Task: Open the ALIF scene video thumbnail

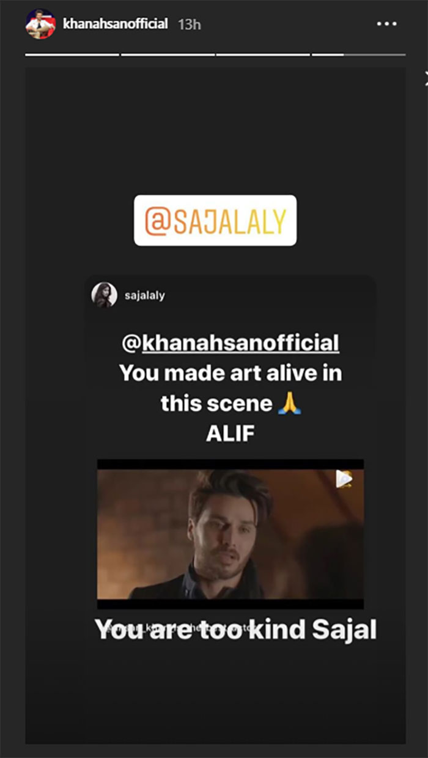Action: coord(231,534)
